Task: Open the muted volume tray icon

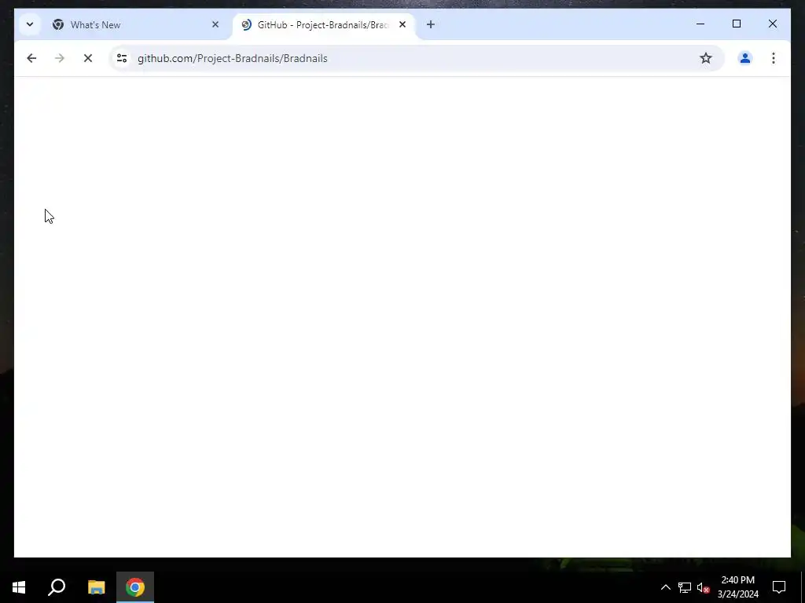Action: click(x=704, y=587)
